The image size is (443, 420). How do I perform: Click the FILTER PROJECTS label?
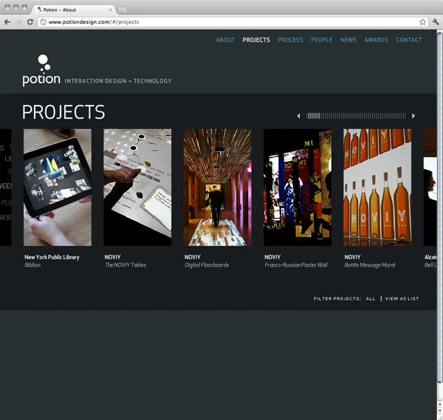337,299
